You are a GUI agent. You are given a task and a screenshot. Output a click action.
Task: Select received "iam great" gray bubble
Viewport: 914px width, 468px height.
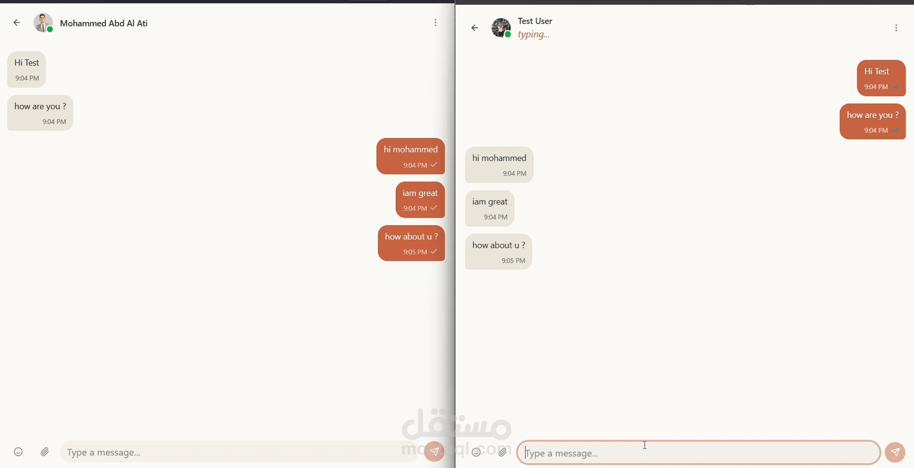[490, 208]
